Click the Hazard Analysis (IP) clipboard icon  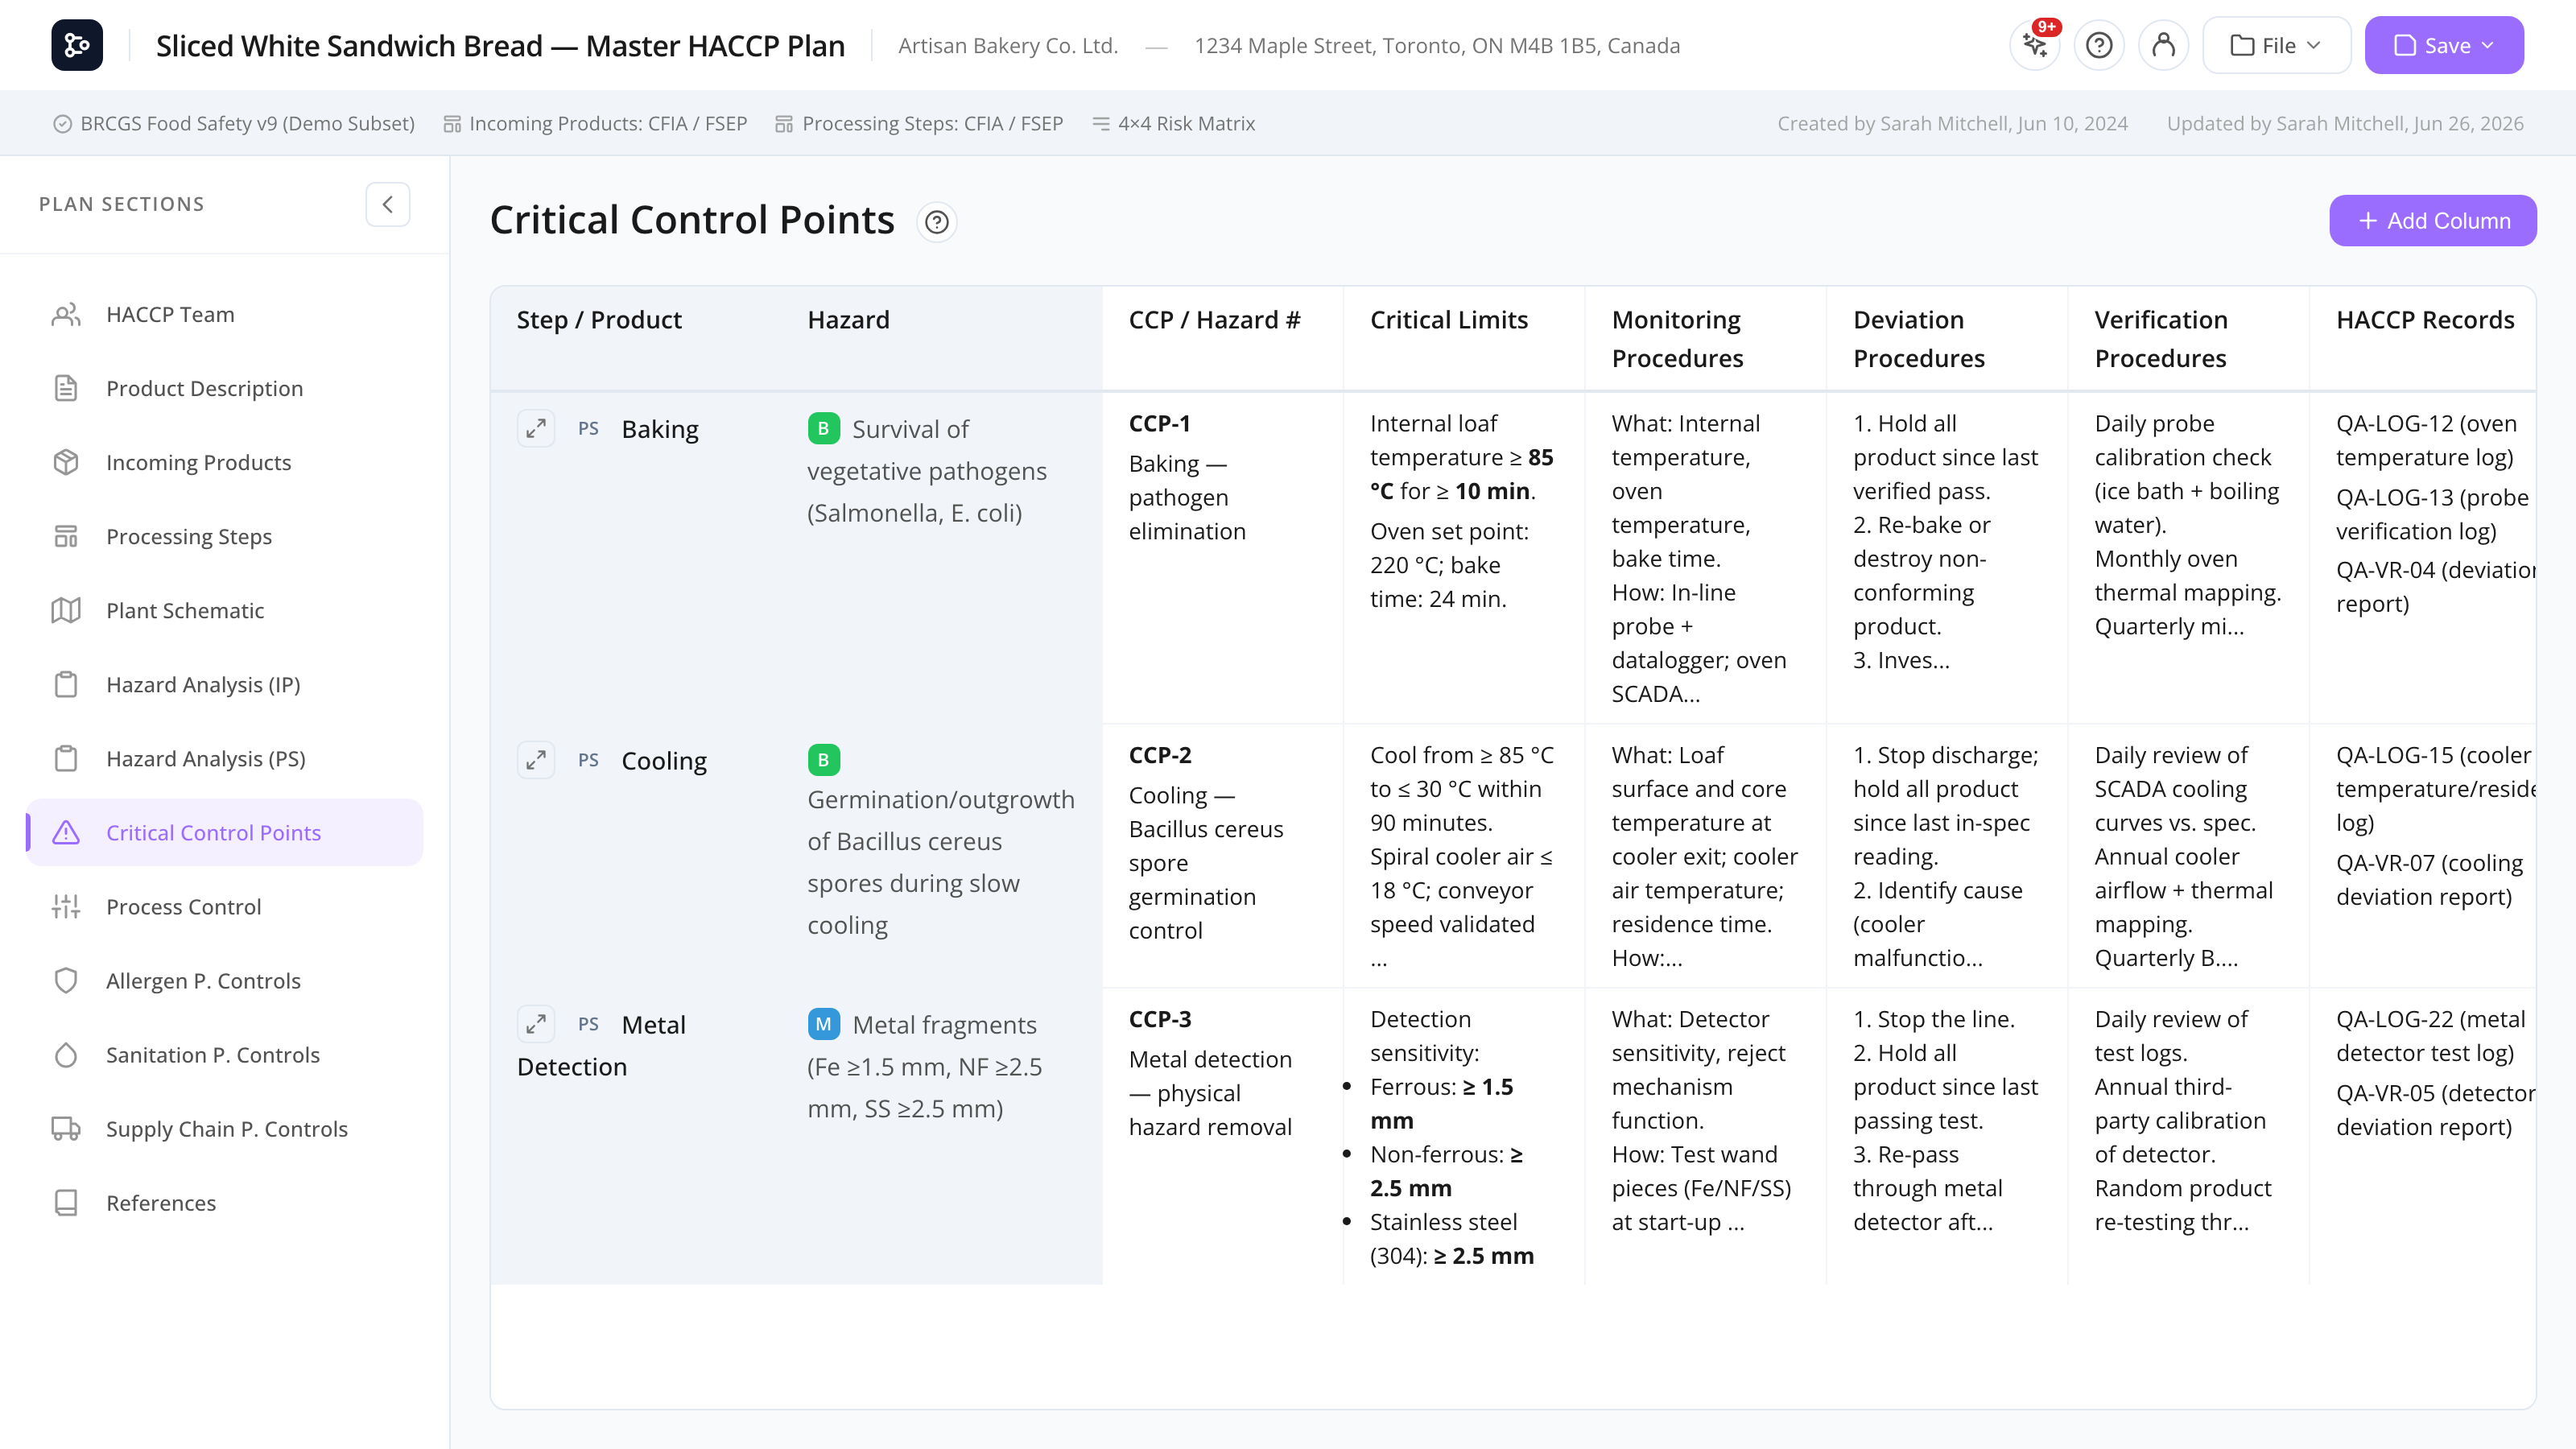[66, 684]
